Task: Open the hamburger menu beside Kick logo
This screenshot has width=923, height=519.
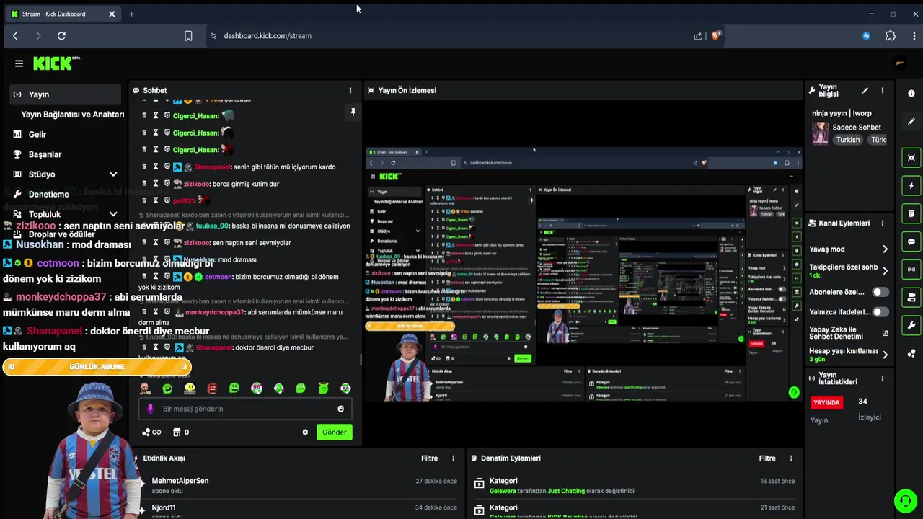Action: coord(19,63)
